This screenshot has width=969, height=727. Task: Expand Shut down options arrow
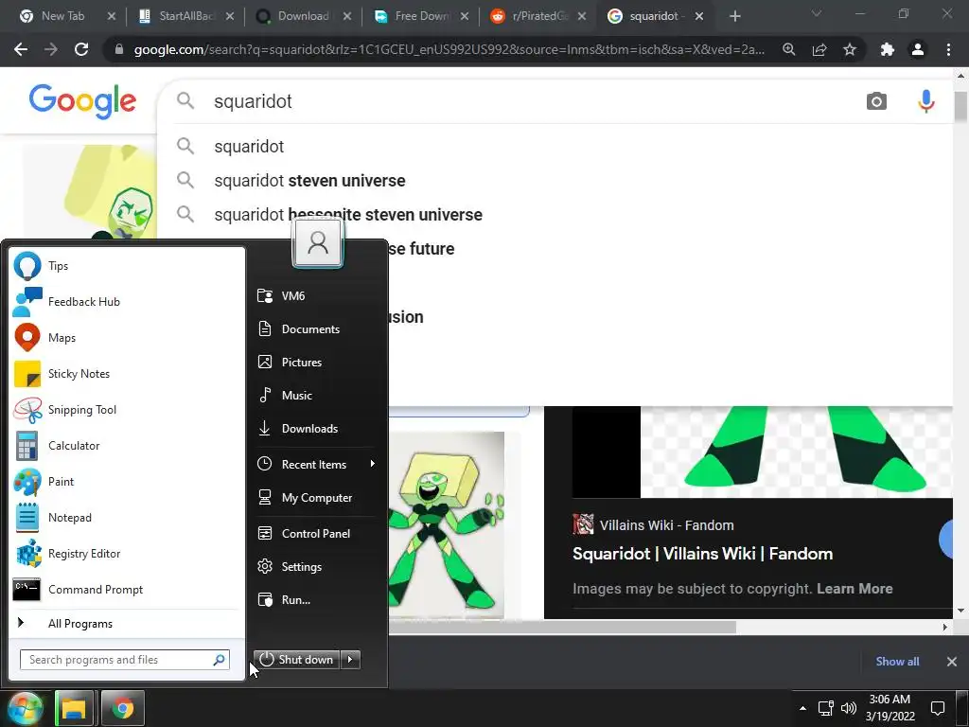[350, 660]
